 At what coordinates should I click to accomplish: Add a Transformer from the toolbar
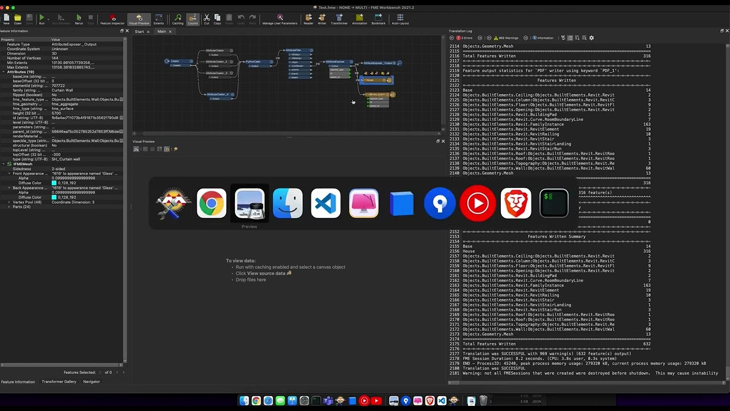(339, 19)
